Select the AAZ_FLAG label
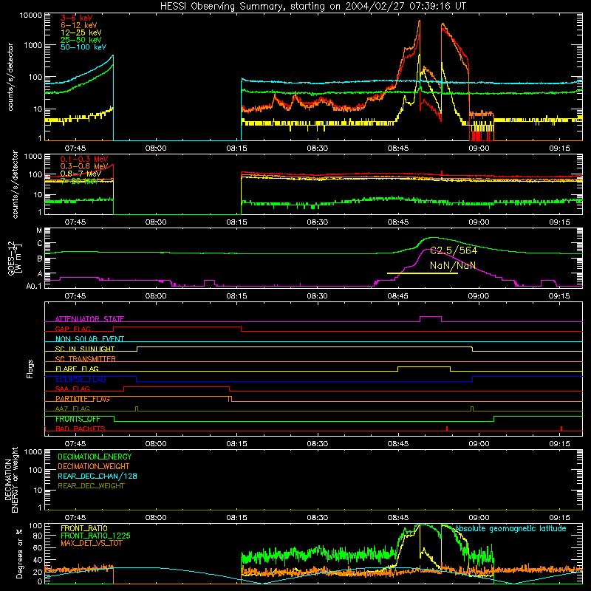591x591 pixels. coord(72,409)
